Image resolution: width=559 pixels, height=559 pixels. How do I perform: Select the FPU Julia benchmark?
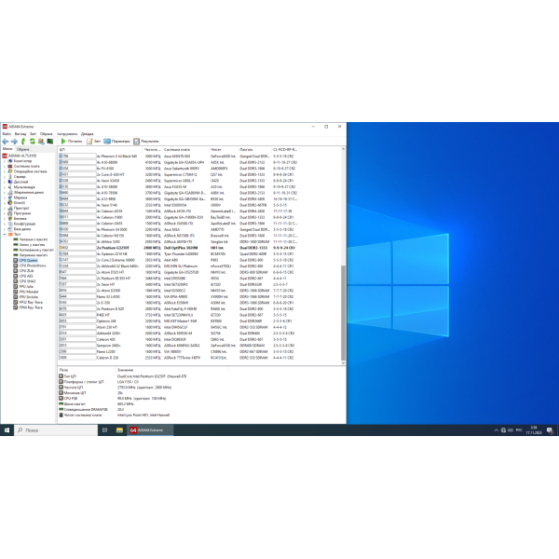tap(23, 286)
